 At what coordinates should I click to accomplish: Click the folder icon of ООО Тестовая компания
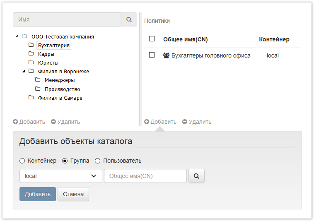[24, 36]
